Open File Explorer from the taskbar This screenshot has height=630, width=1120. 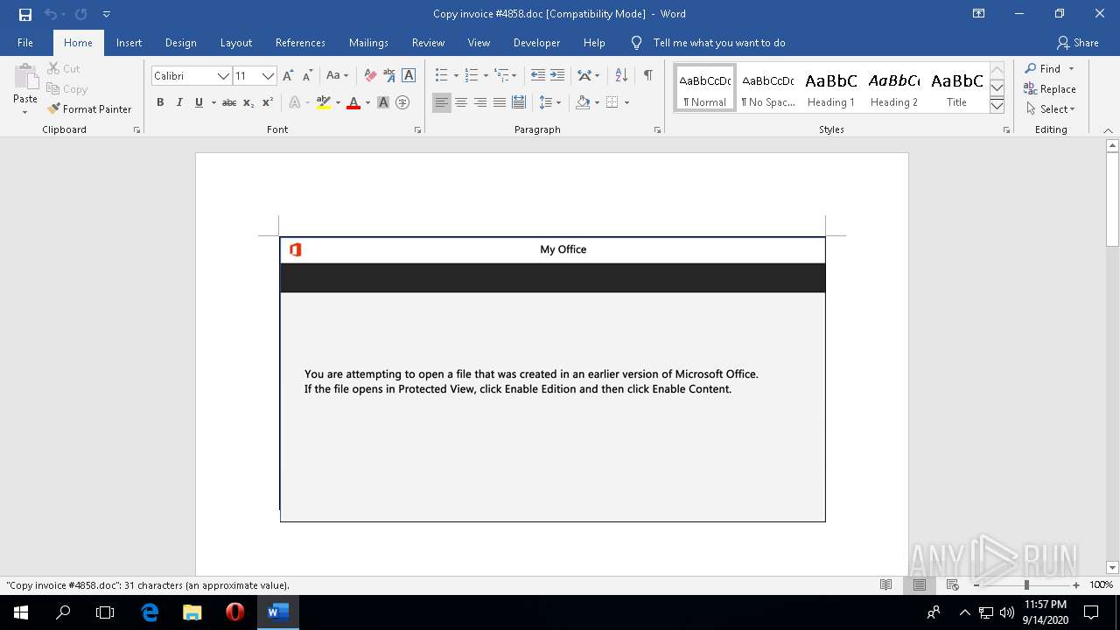(x=192, y=612)
